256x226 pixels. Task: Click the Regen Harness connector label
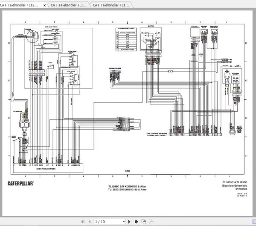pos(115,68)
